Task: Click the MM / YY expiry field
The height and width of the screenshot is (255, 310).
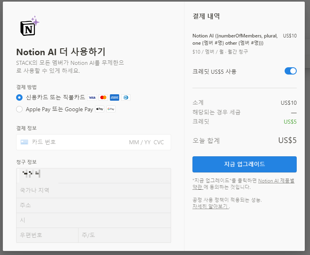Action: tap(140, 142)
